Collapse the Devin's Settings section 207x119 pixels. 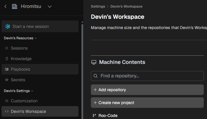click(19, 91)
